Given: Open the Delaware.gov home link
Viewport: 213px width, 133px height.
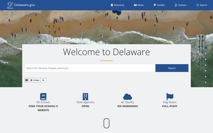Looking at the screenshot, I should point(25,5).
